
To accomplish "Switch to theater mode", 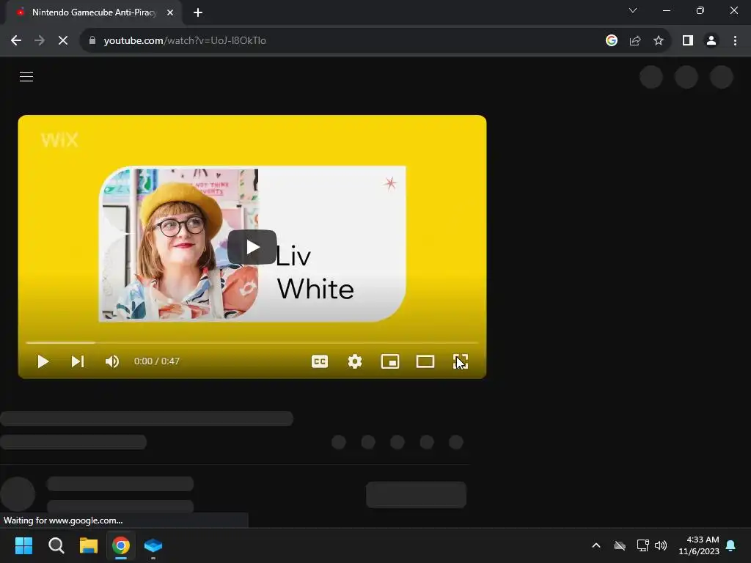I will pyautogui.click(x=425, y=361).
